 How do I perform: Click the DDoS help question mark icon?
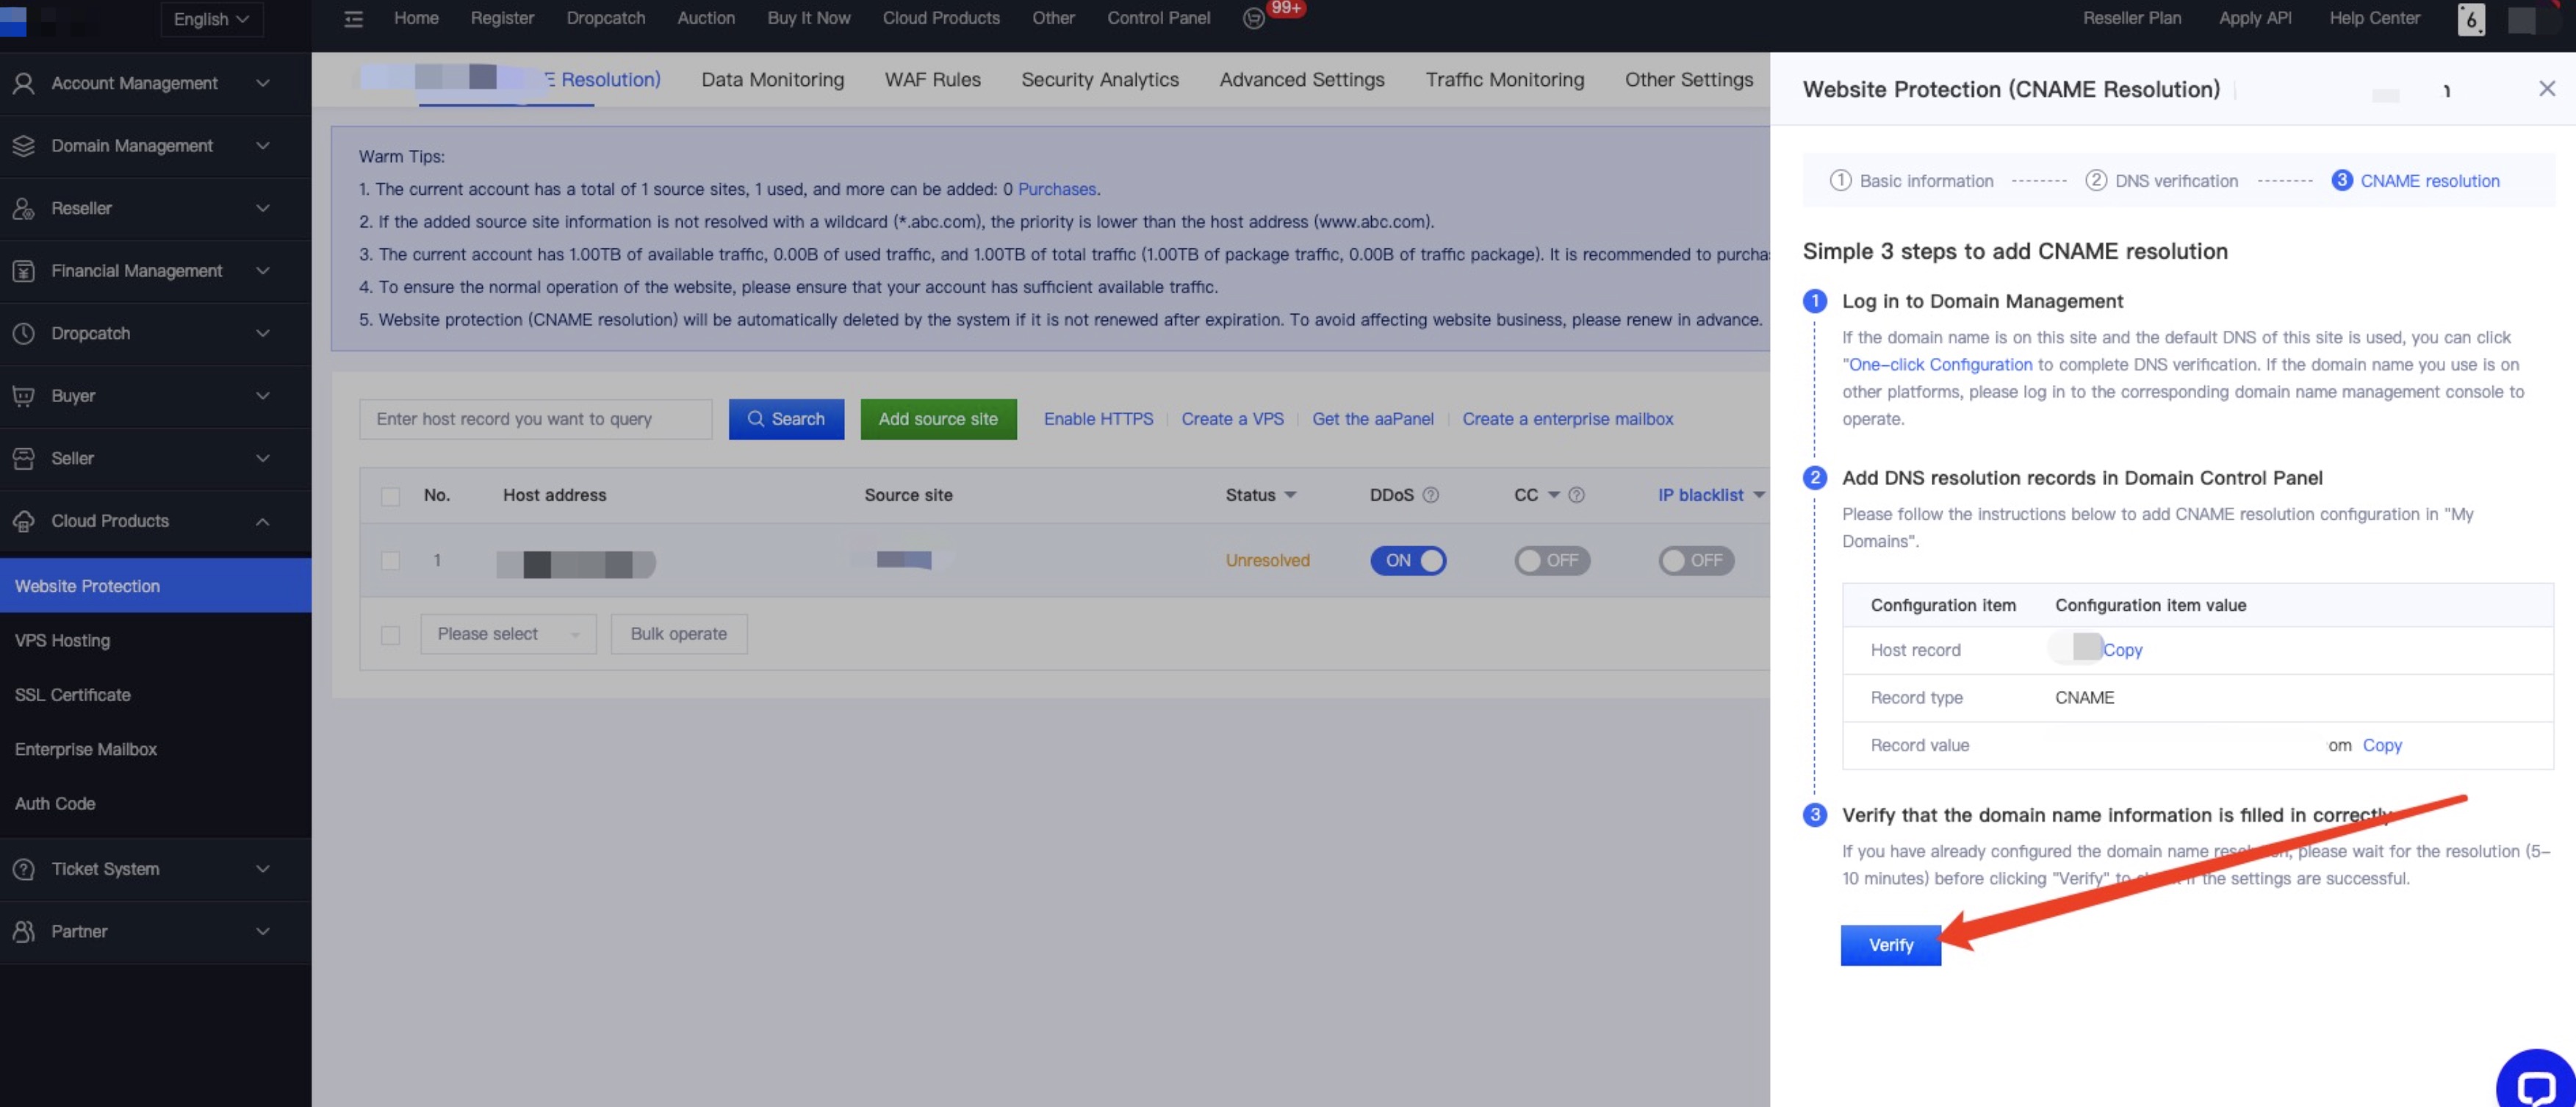(x=1431, y=495)
